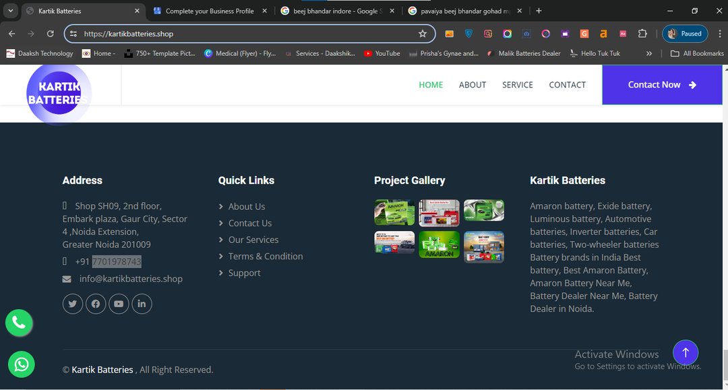Open the Support quick link
Screen dimensions: 728x390
(244, 273)
